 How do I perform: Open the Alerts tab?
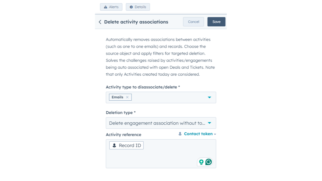(111, 7)
